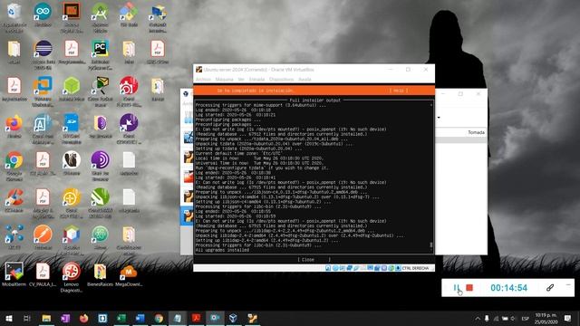Open the VMware Workstation desktop shortcut
The height and width of the screenshot is (326, 580).
pos(43,91)
